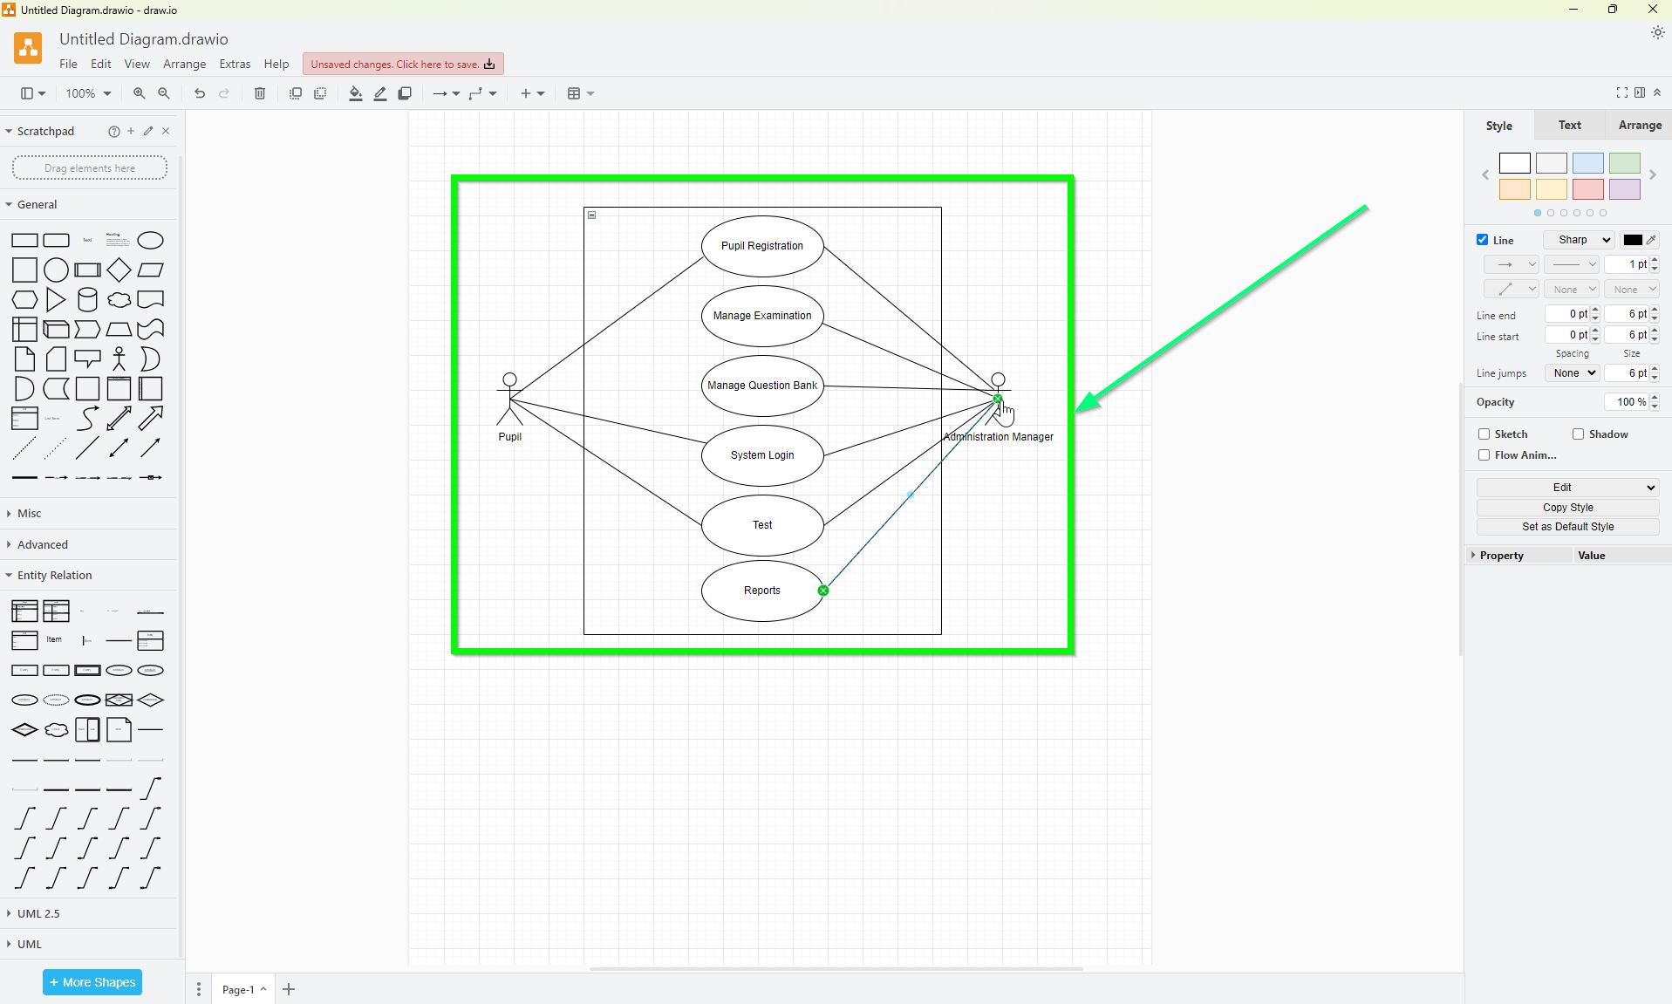Open the Sharp line style dropdown
Screen dimensions: 1672x1004
1579,240
